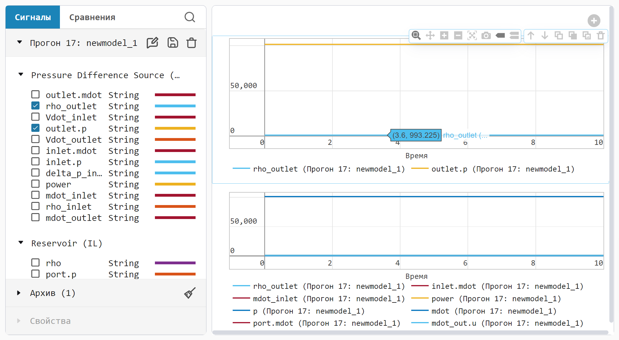Click String type of rho_inlet row

pyautogui.click(x=124, y=207)
